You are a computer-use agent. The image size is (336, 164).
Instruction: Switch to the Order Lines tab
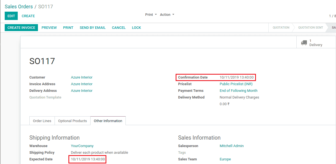[x=42, y=121]
